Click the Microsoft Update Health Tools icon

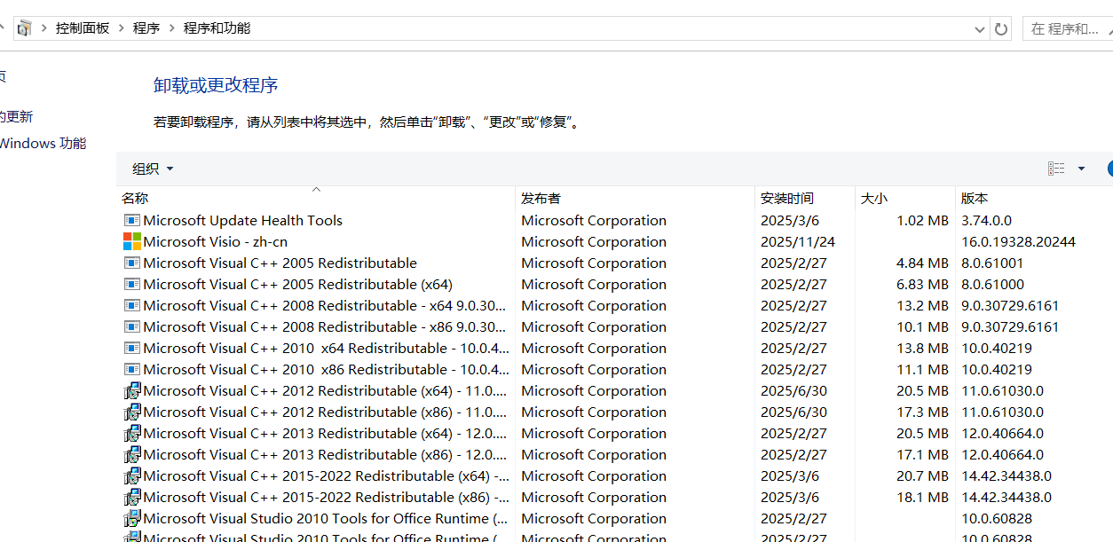pyautogui.click(x=131, y=220)
